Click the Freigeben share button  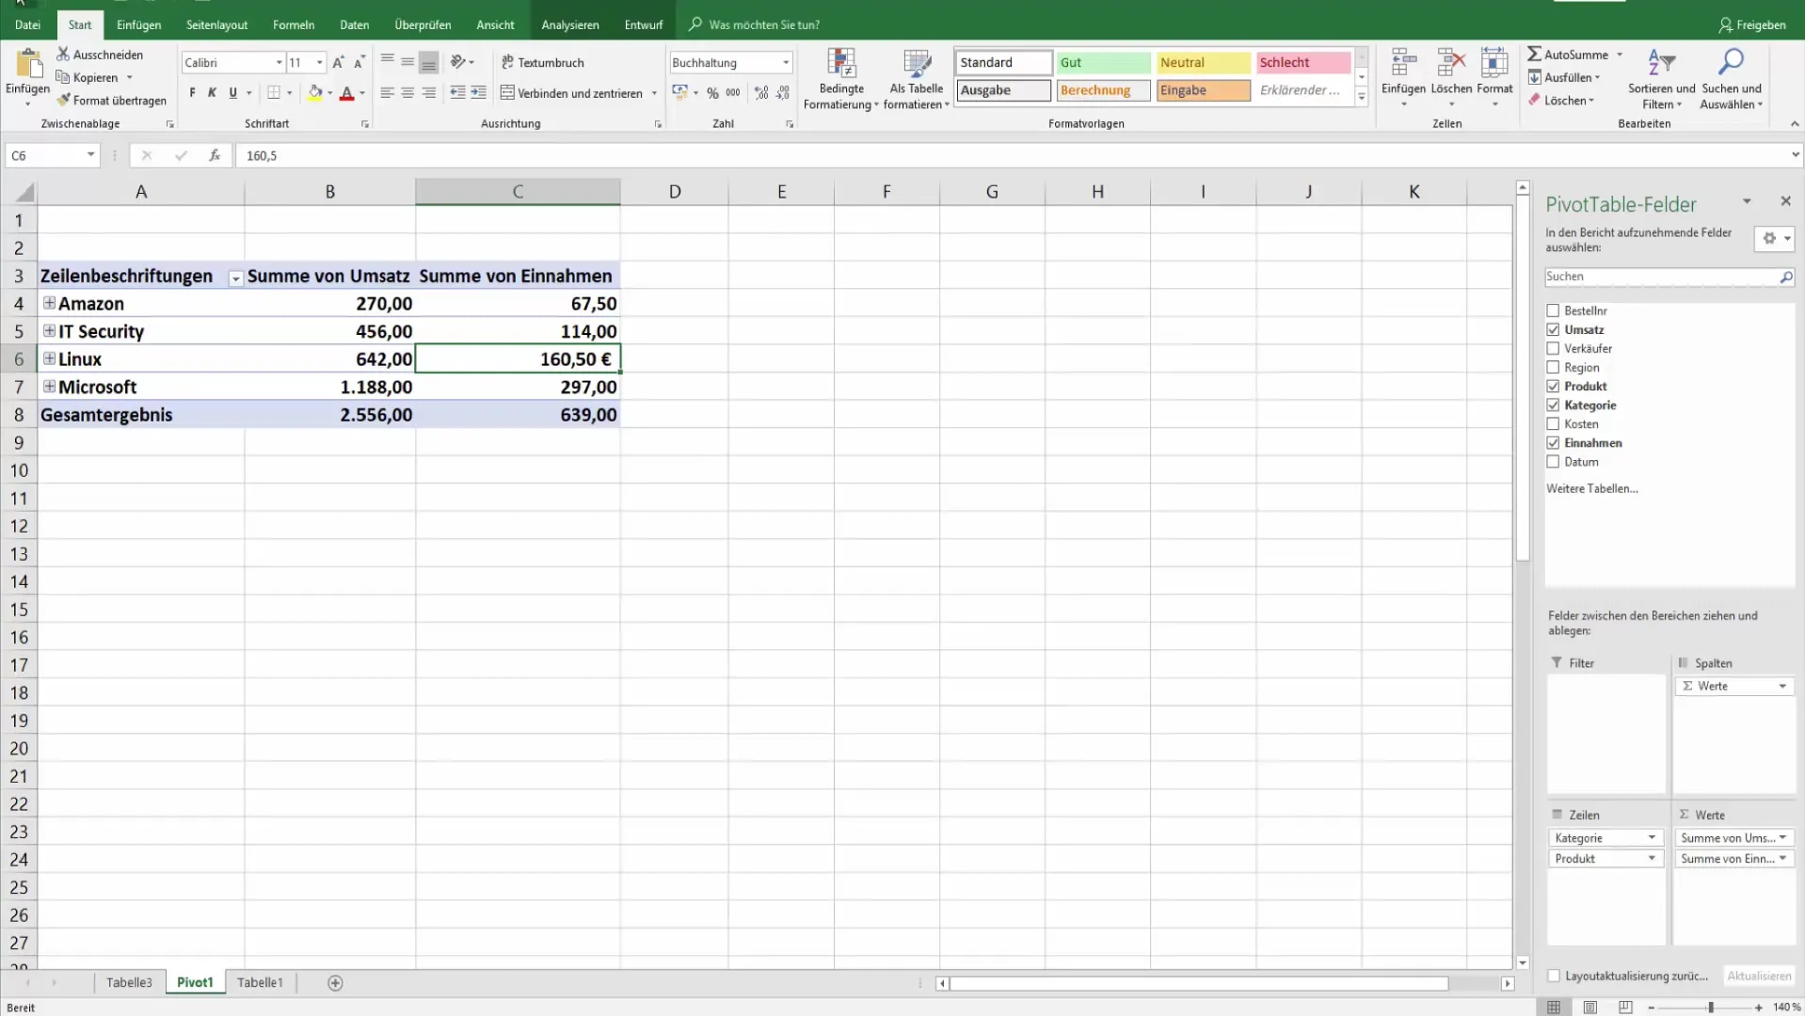(x=1751, y=24)
